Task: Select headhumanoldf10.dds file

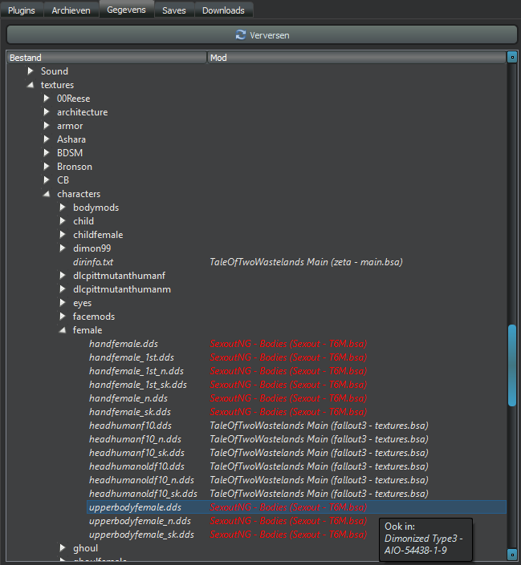Action: click(136, 466)
